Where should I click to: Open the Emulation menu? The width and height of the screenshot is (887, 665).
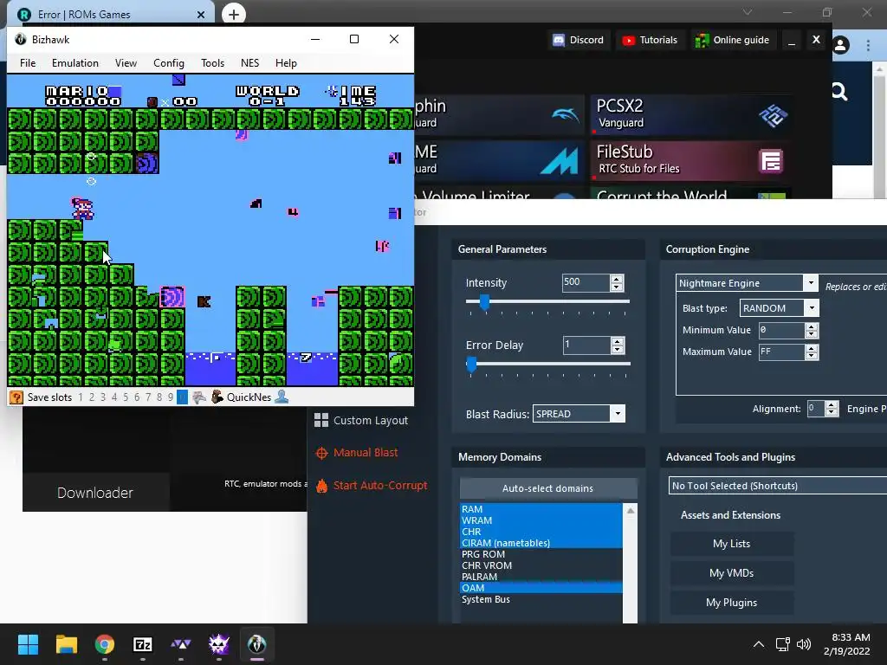pyautogui.click(x=75, y=62)
